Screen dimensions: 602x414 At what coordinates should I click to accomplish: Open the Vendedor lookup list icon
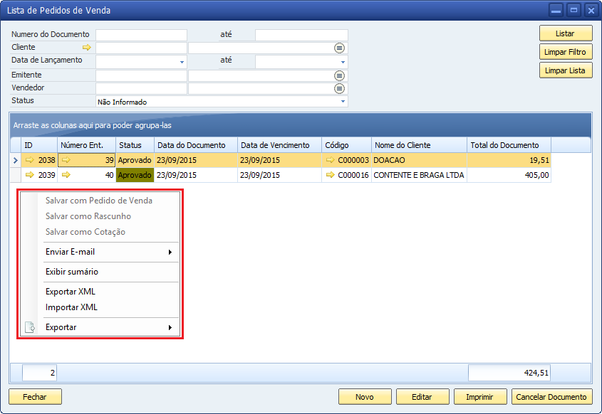coord(339,88)
